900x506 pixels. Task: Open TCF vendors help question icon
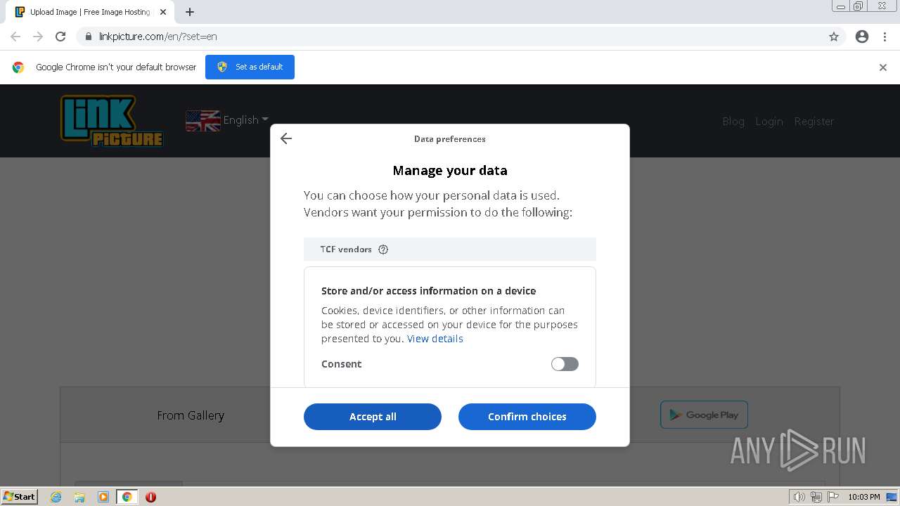tap(383, 249)
